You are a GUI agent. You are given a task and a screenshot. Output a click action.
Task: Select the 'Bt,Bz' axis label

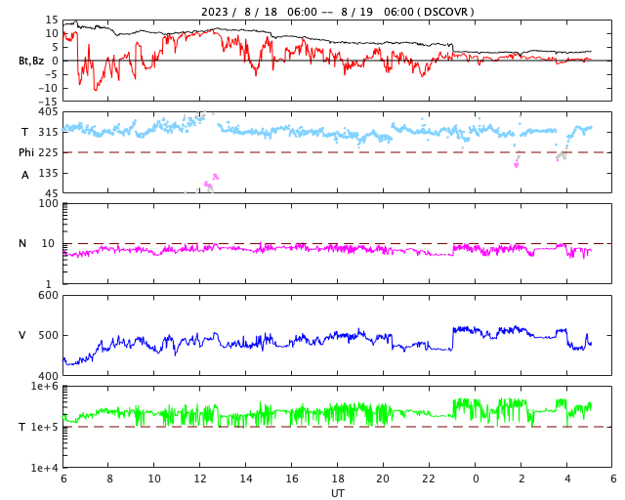point(31,61)
